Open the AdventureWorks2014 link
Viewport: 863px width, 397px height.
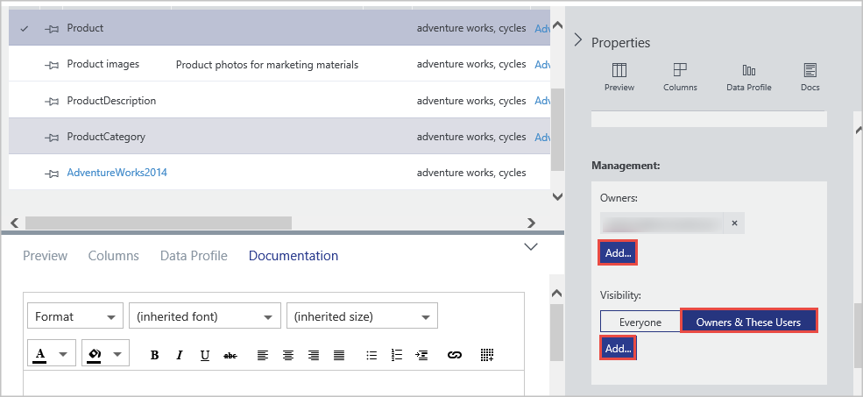click(x=117, y=173)
